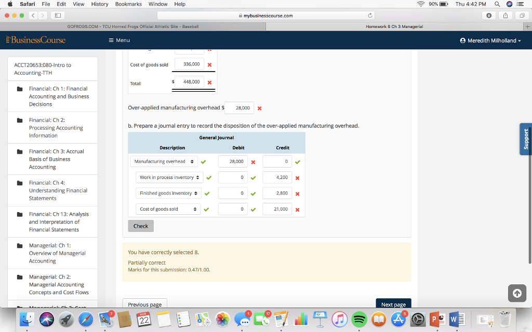Open iBooks app in dock

pyautogui.click(x=379, y=320)
